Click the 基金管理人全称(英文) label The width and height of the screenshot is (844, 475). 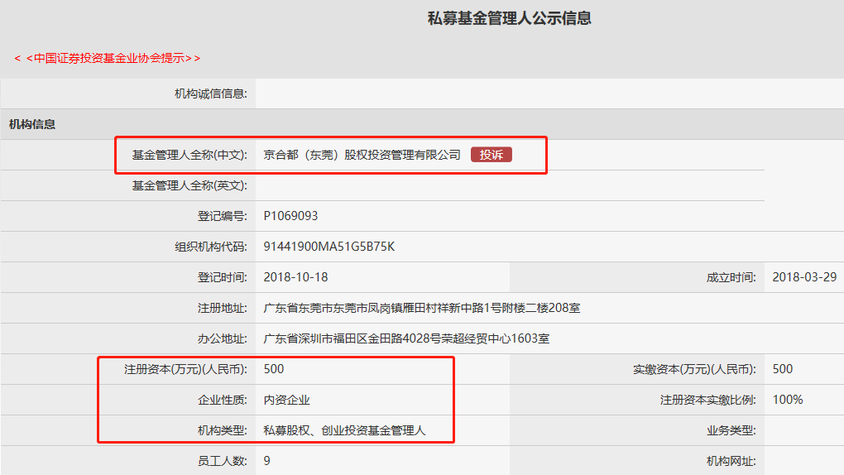pos(189,186)
